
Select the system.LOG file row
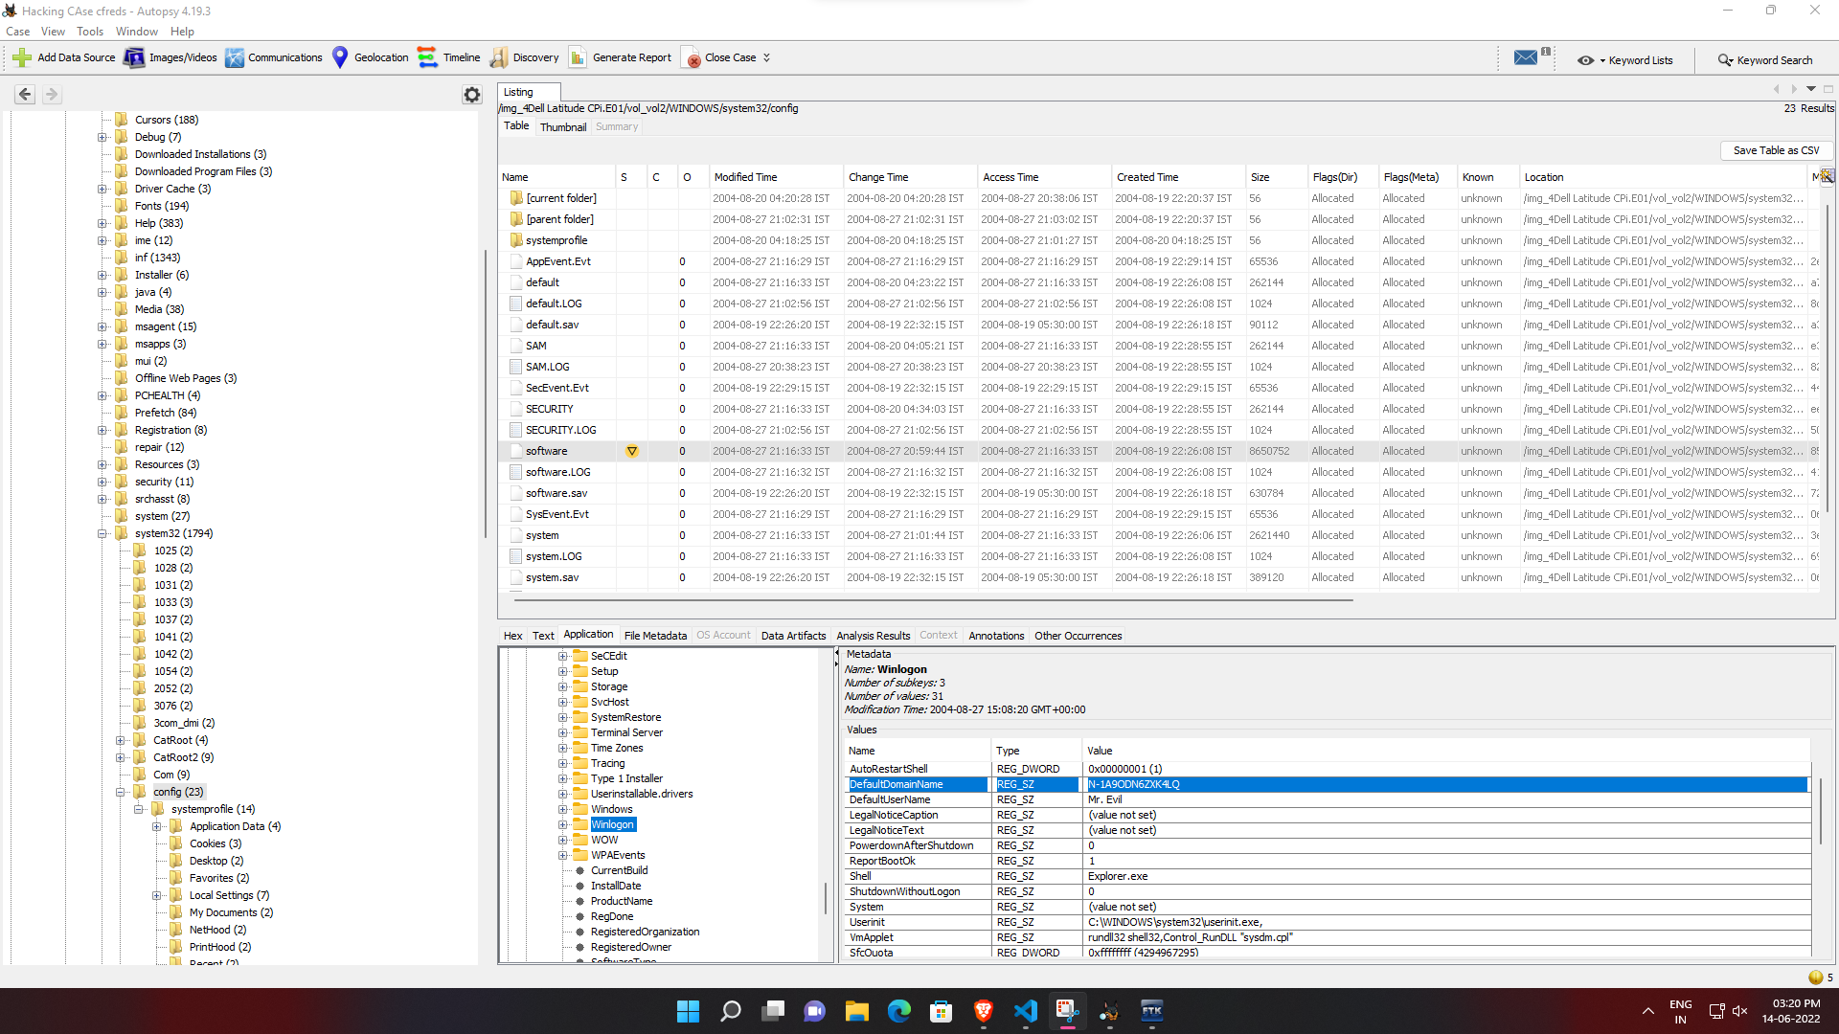click(1159, 556)
